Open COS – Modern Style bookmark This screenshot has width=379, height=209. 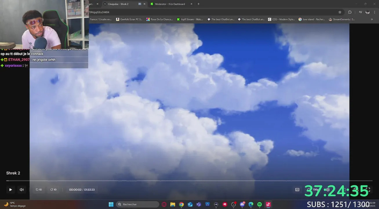point(282,19)
